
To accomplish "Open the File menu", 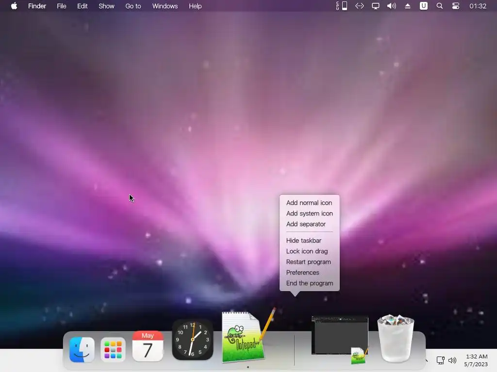I will pyautogui.click(x=62, y=6).
